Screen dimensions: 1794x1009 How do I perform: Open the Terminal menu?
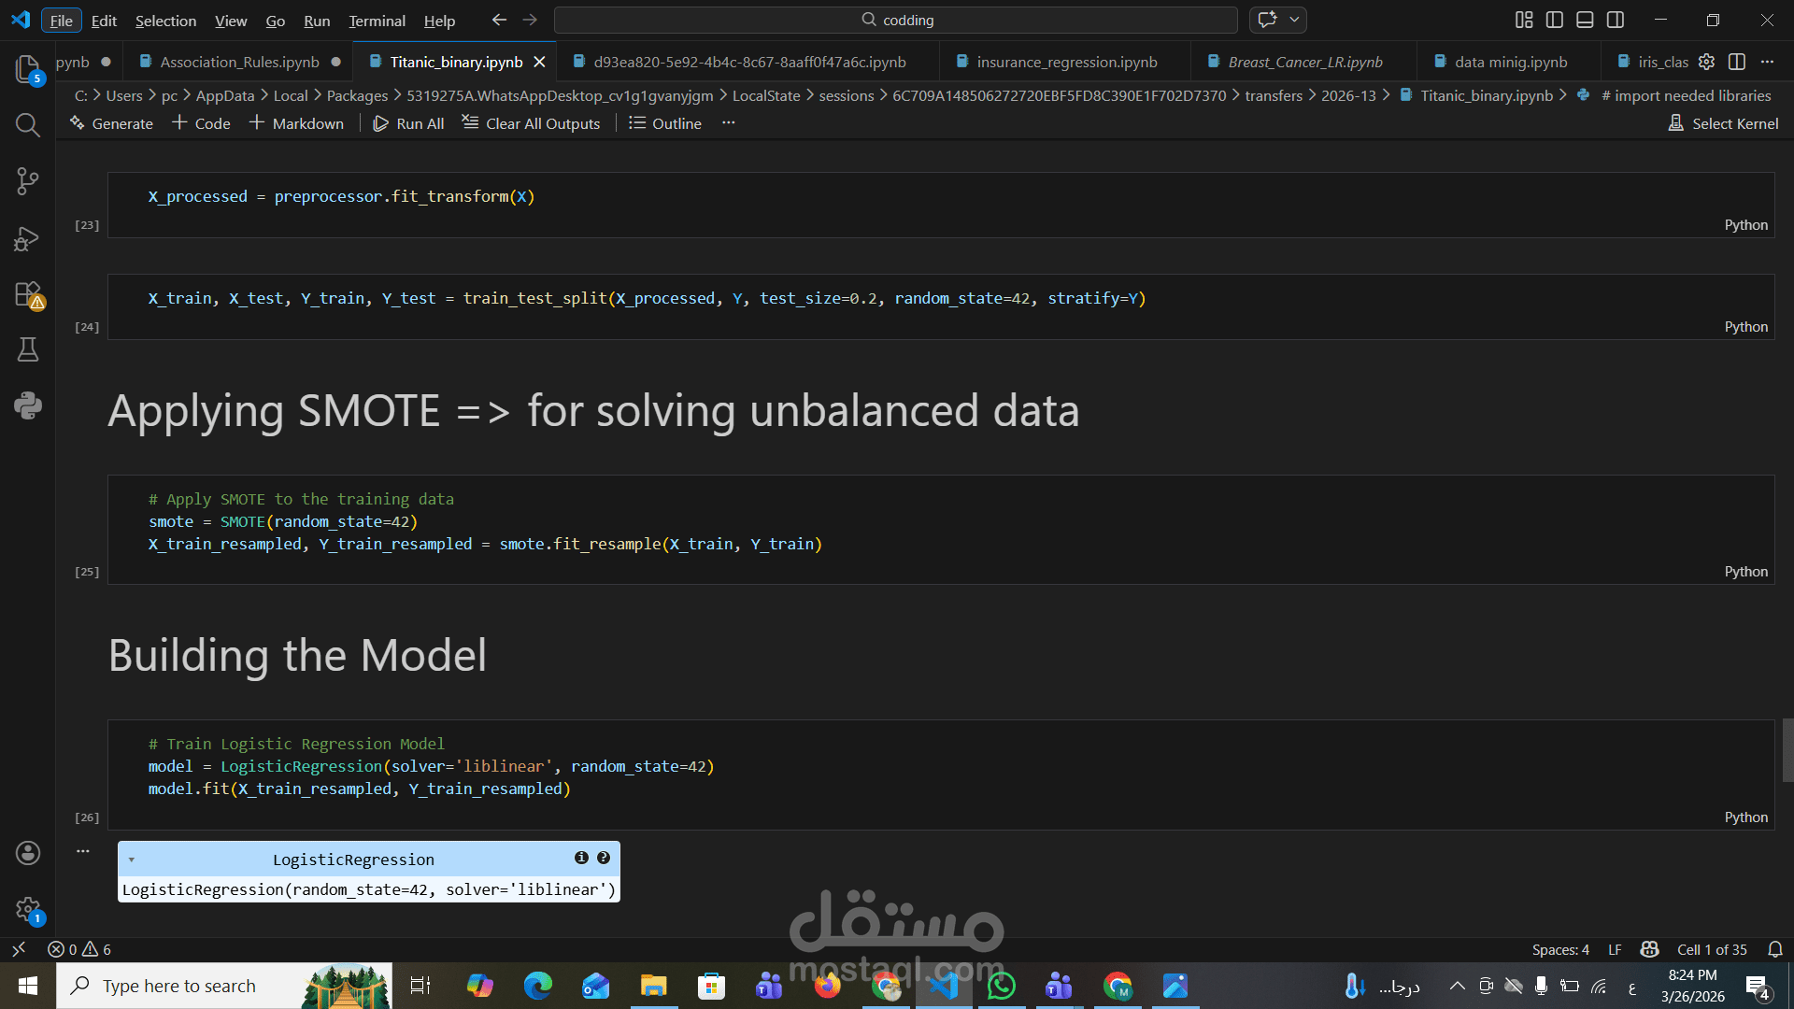[377, 21]
